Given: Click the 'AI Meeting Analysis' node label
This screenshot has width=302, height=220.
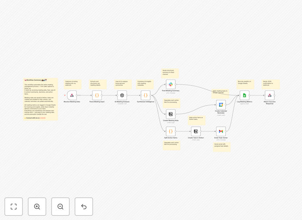Looking at the screenshot, I should [122, 102].
